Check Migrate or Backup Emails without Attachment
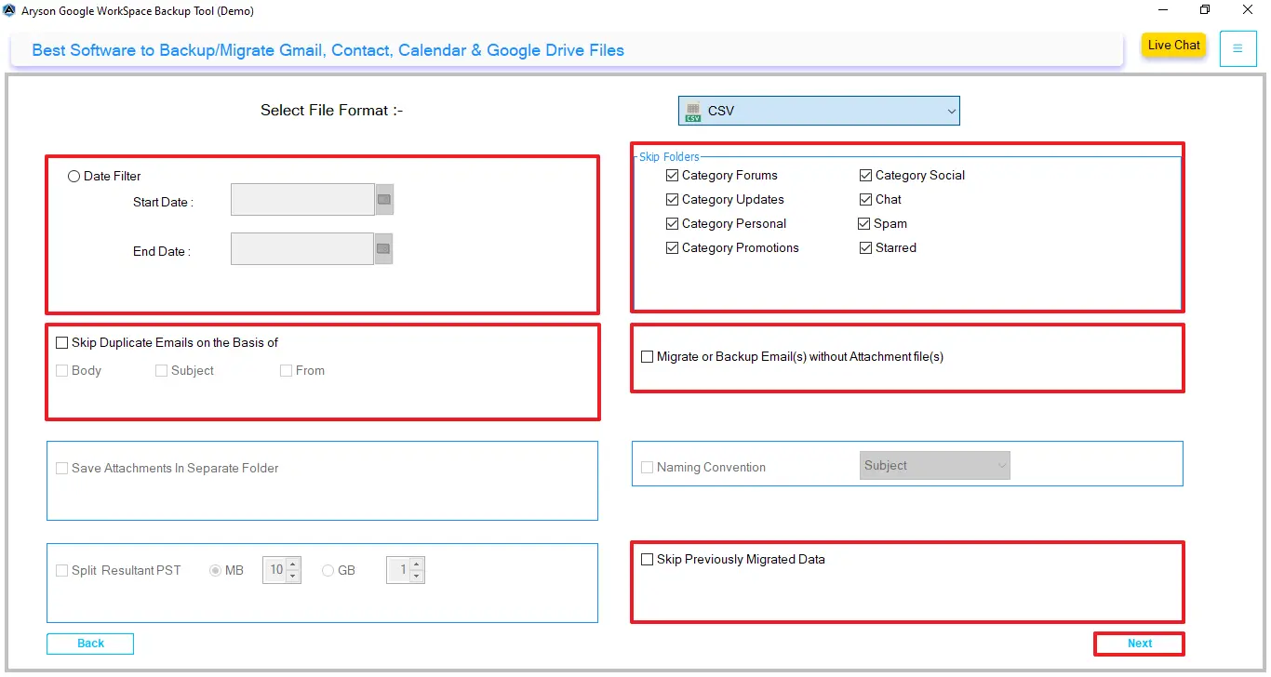This screenshot has height=677, width=1271. [x=648, y=357]
